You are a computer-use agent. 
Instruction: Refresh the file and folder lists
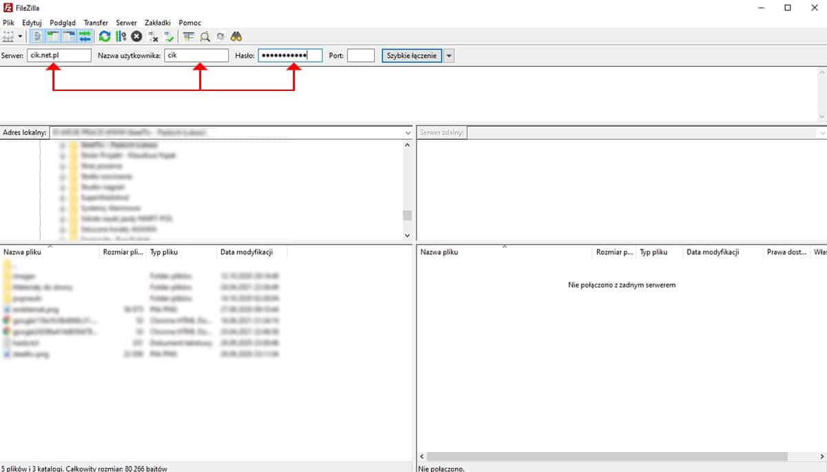[105, 37]
